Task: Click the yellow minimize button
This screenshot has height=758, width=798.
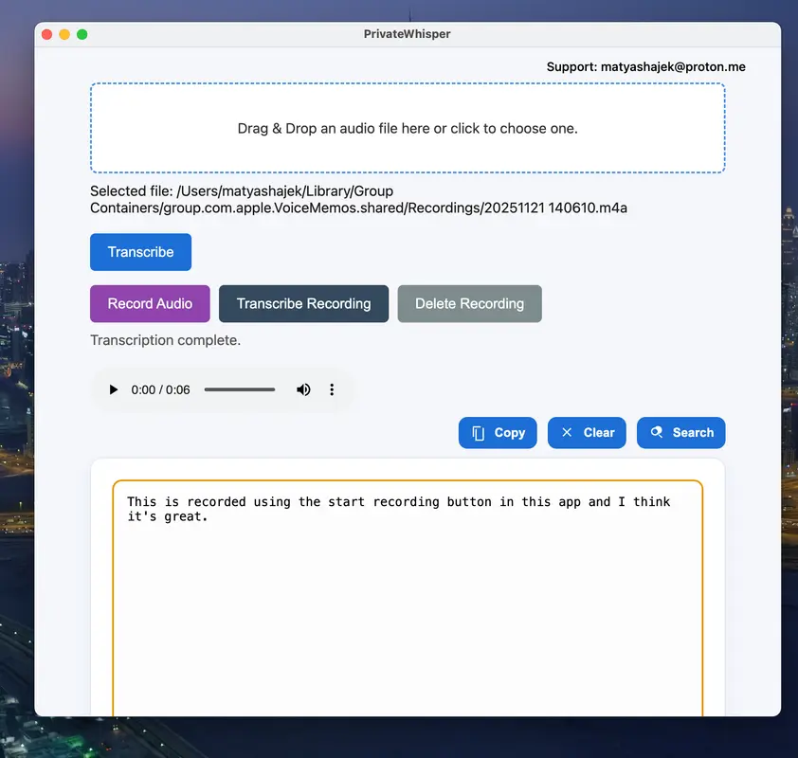Action: pos(64,34)
